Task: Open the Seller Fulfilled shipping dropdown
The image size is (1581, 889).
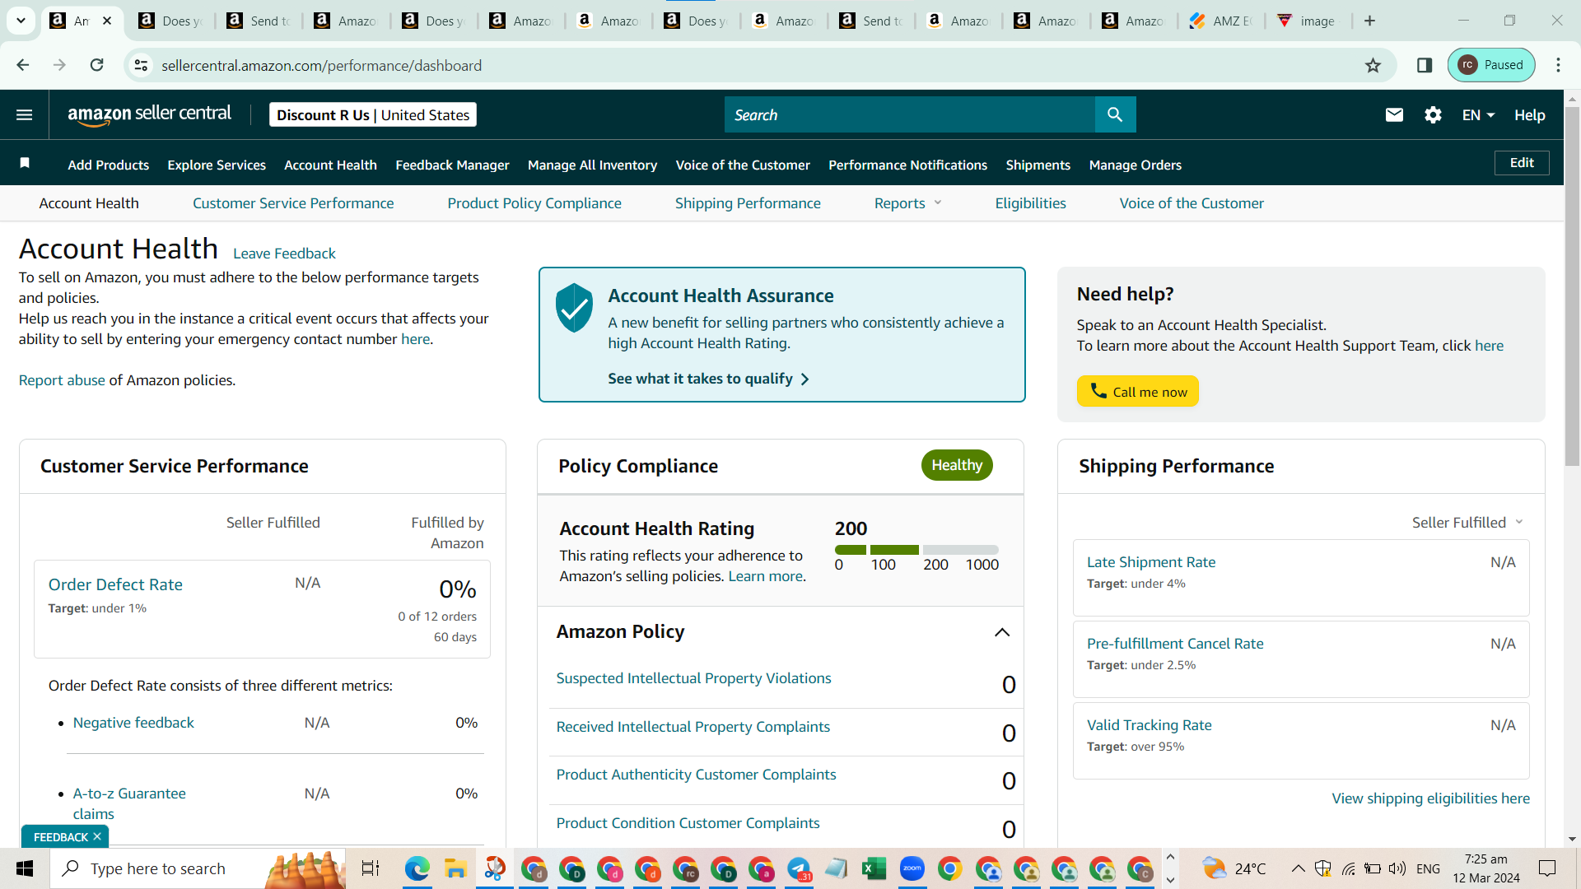Action: [1467, 523]
